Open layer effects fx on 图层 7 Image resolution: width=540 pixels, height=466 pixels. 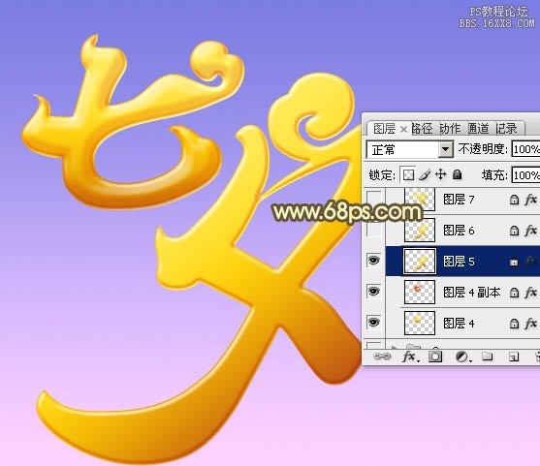pyautogui.click(x=530, y=200)
